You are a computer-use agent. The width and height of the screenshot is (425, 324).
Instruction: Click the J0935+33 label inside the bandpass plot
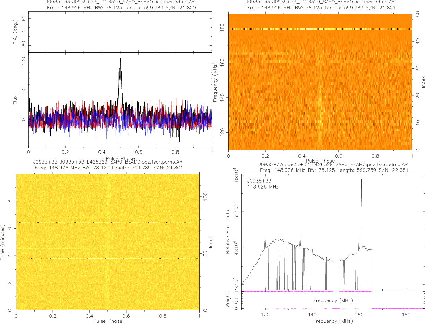coord(259,181)
